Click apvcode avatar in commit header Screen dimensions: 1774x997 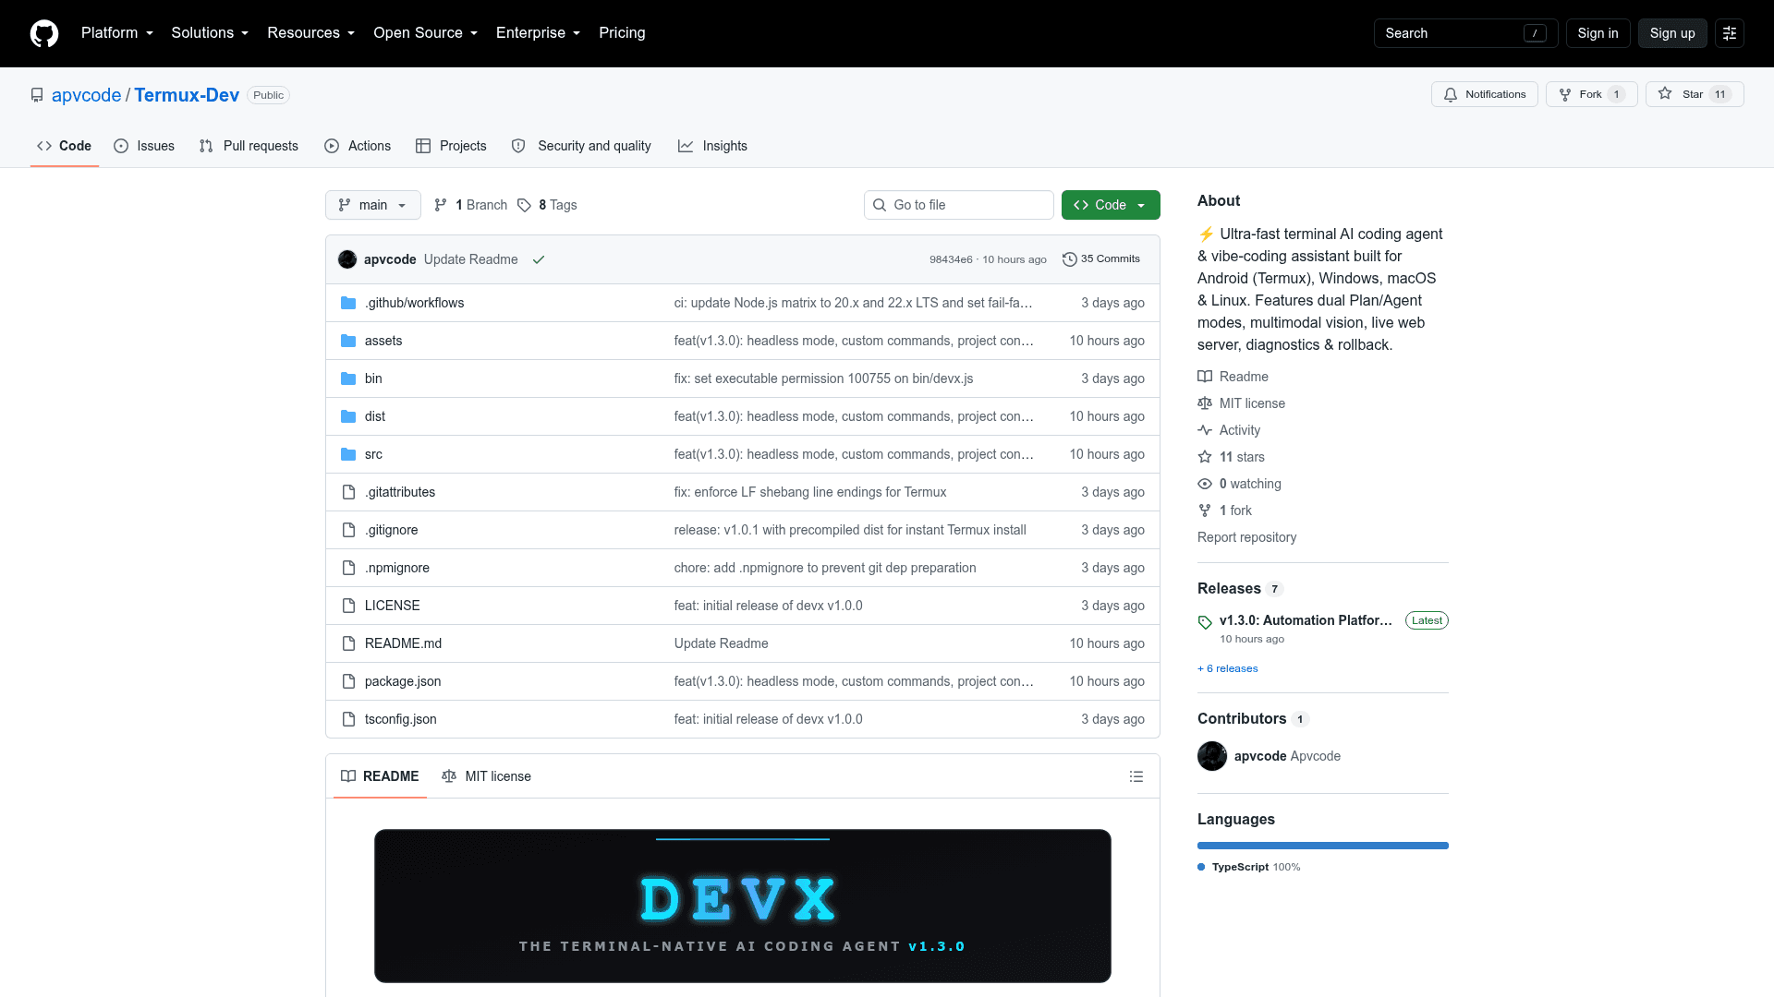(x=347, y=259)
